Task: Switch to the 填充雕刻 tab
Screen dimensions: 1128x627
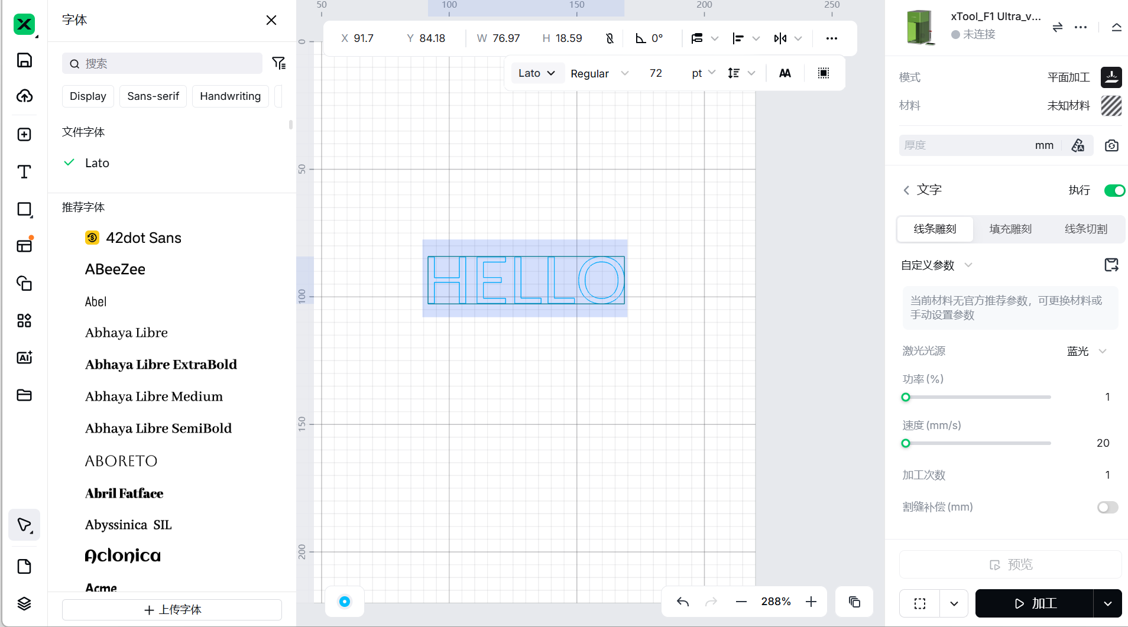Action: (x=1010, y=229)
